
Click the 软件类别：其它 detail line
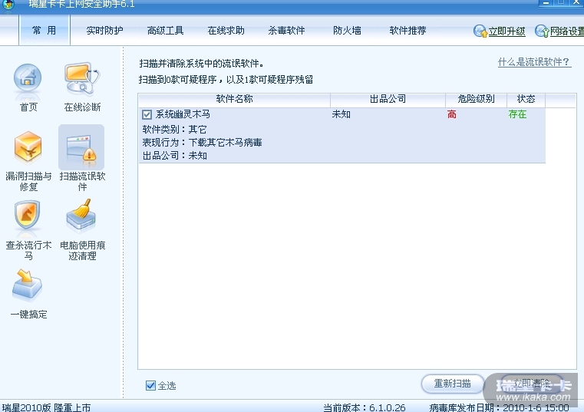[x=174, y=130]
